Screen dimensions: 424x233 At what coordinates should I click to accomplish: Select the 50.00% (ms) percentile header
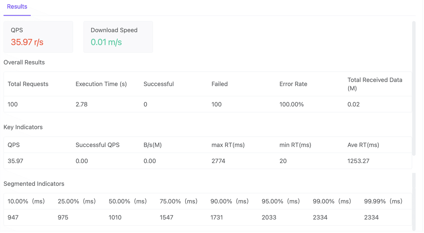(128, 201)
